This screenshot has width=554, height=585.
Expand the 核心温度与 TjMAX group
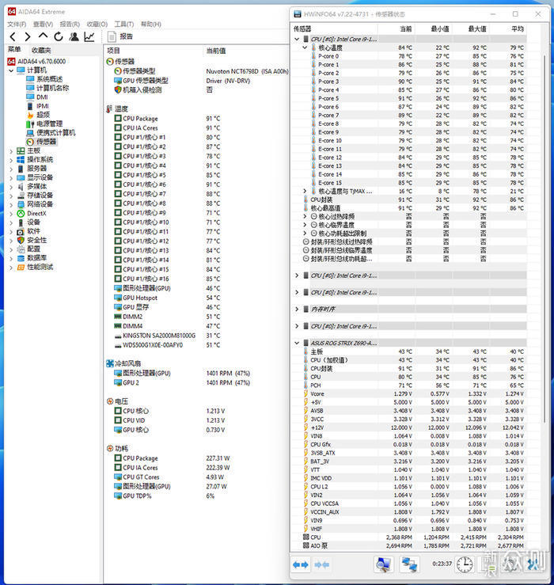coord(305,192)
